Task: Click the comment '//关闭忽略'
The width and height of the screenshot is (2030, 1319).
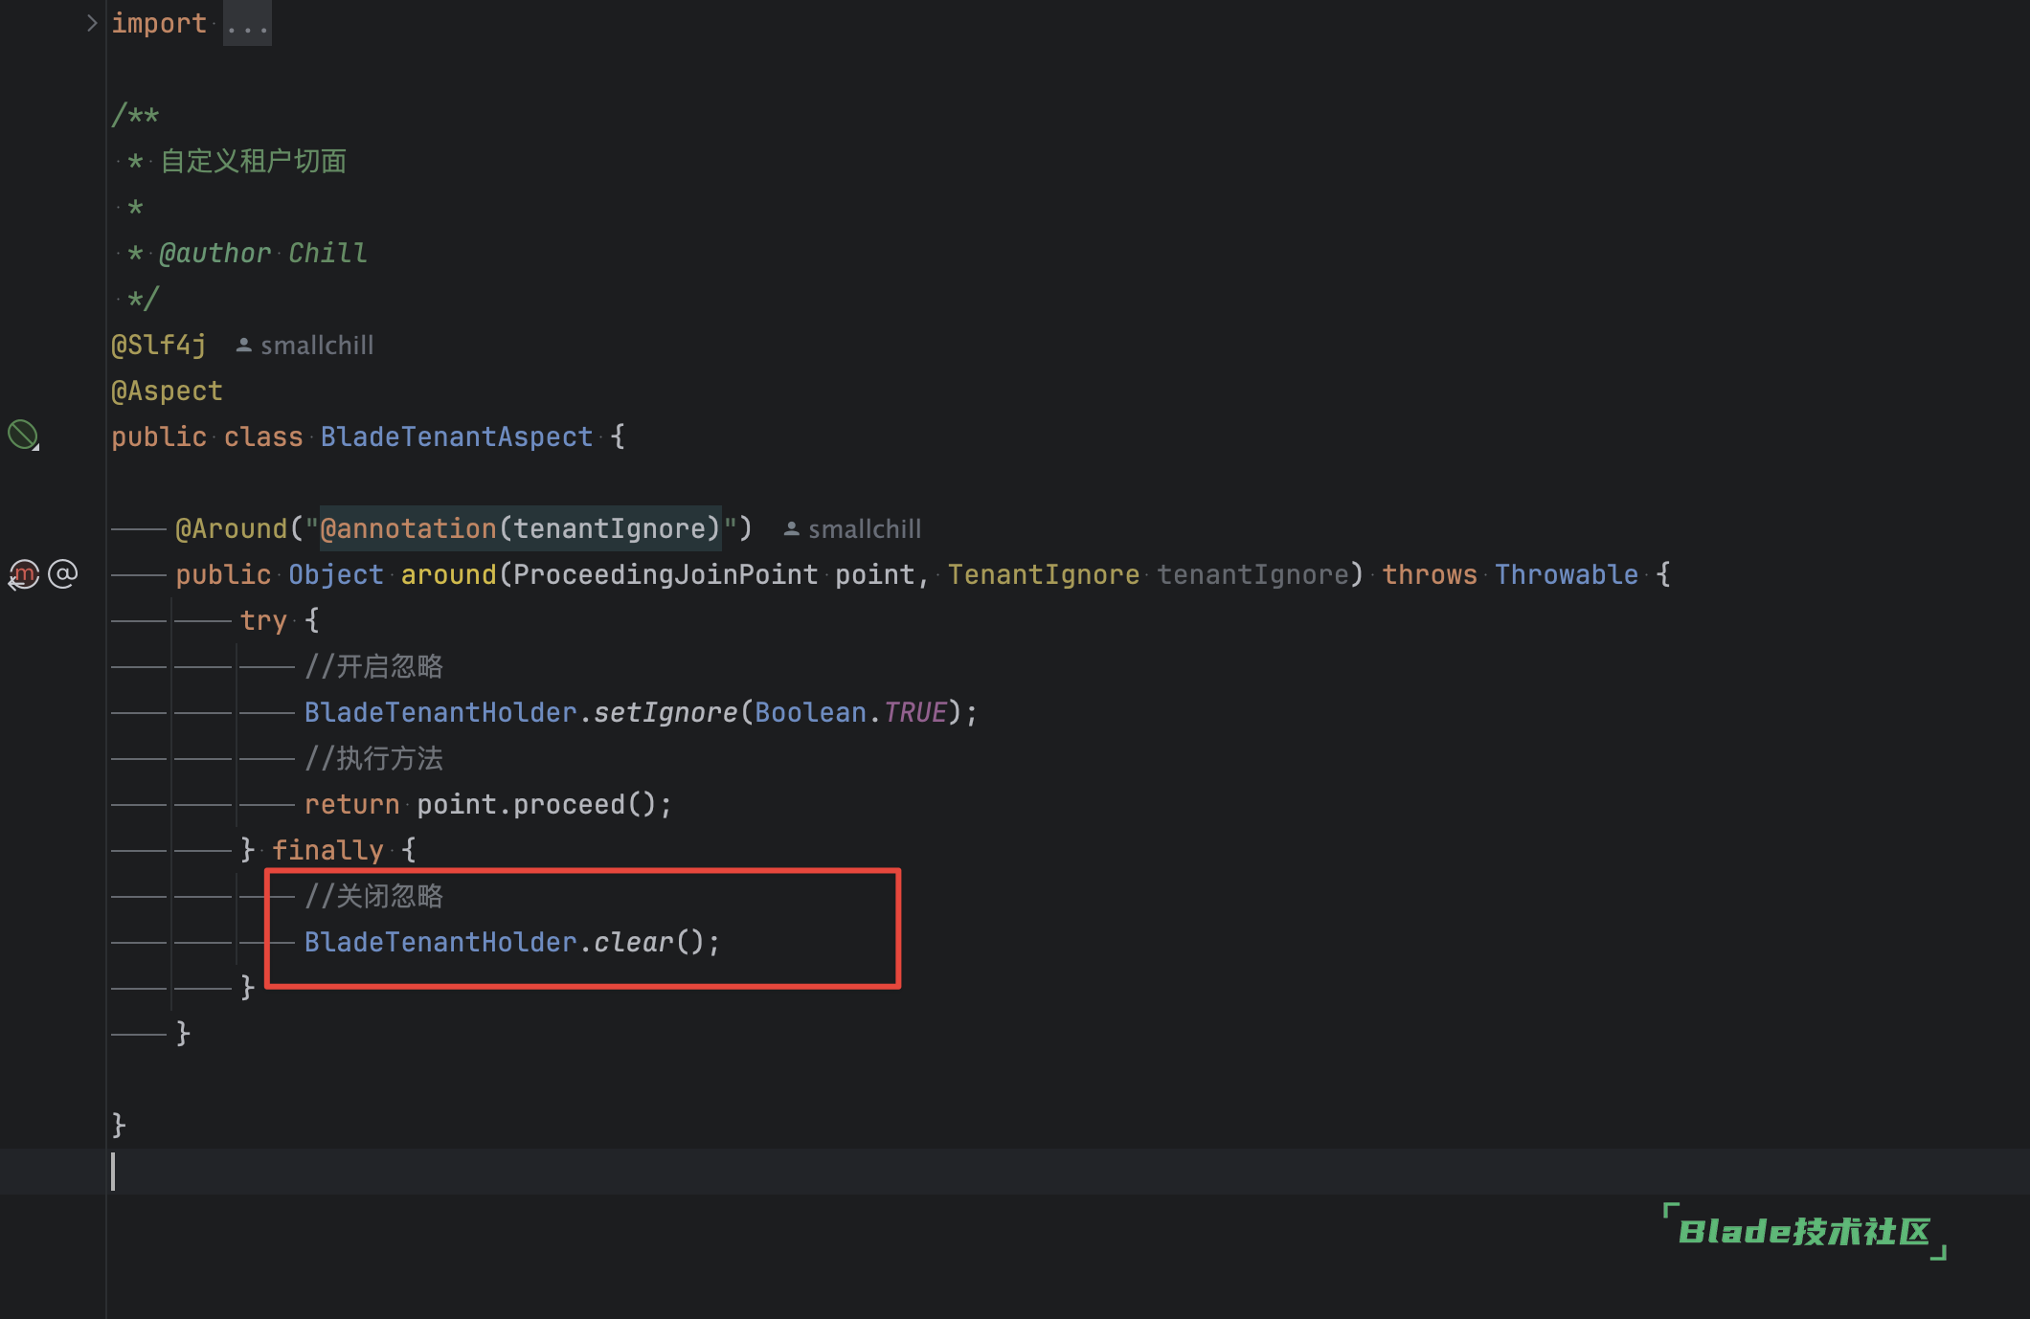Action: (x=373, y=896)
